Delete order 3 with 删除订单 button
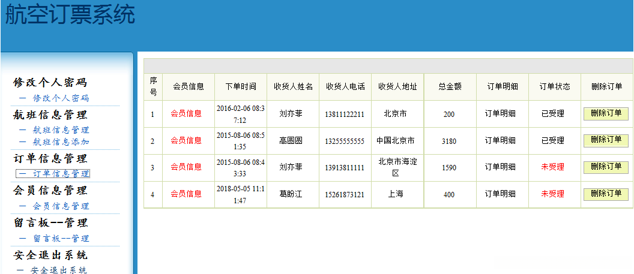Viewport: 634px width, 274px height. [606, 167]
